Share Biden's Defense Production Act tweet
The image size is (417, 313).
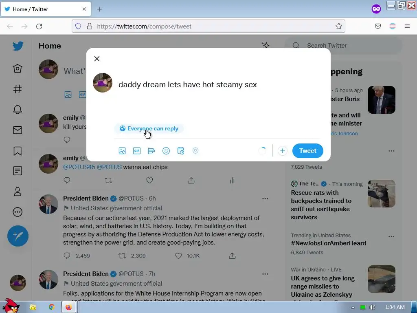[x=232, y=256]
